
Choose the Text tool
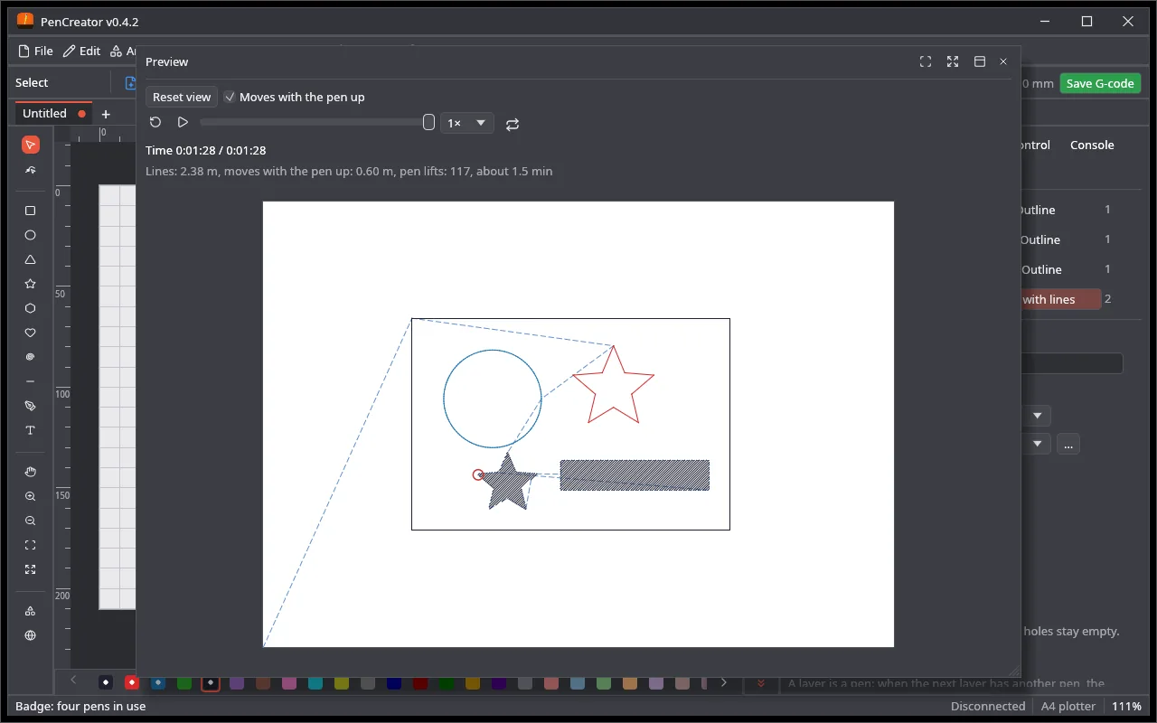(x=30, y=430)
